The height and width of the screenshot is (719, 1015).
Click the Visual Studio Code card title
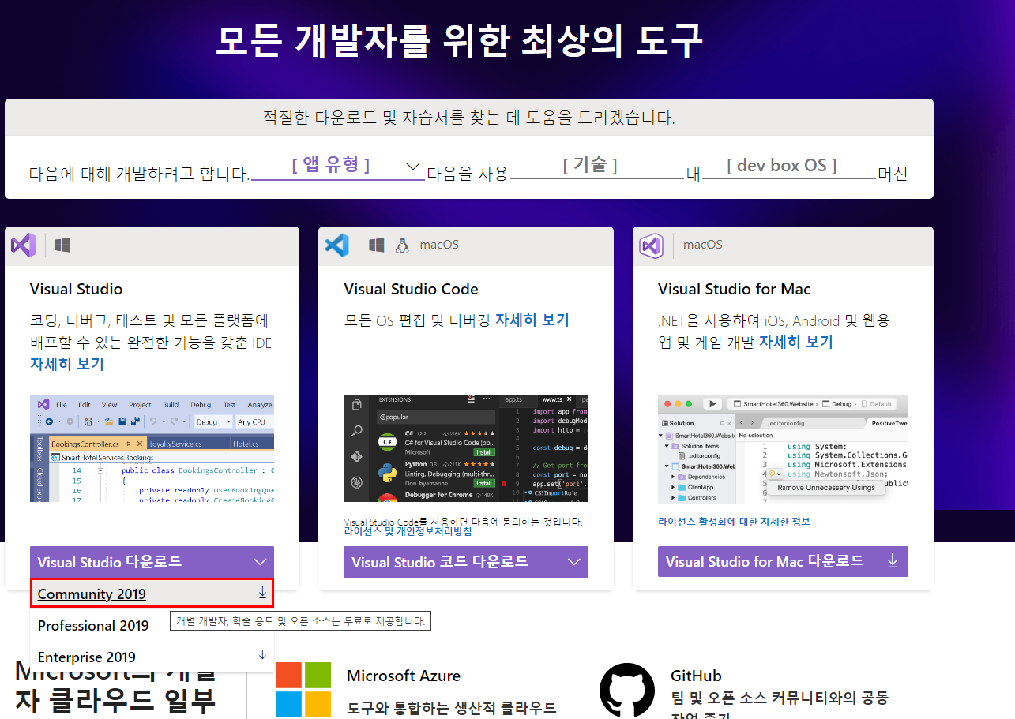point(412,289)
